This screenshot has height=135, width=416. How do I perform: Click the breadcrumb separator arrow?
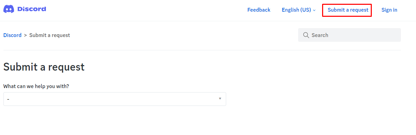[x=25, y=35]
